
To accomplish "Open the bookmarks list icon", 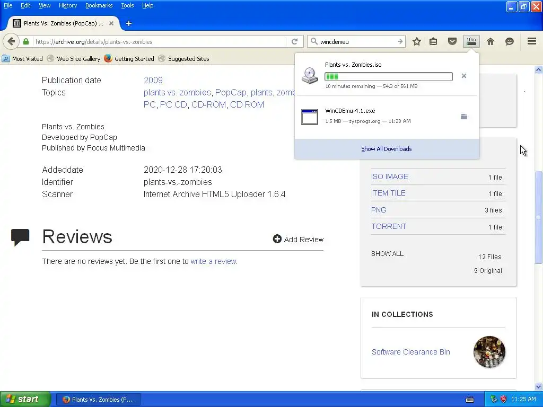I will [433, 41].
